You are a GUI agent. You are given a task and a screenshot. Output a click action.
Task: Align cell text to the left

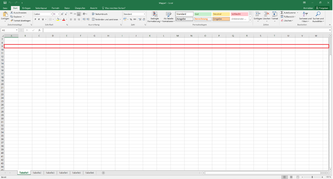[71, 19]
